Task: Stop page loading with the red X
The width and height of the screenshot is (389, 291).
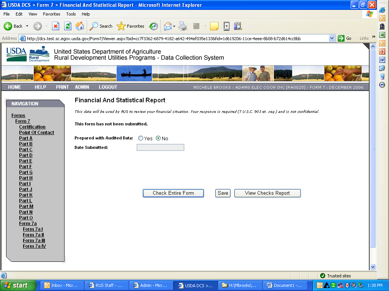Action: click(55, 26)
